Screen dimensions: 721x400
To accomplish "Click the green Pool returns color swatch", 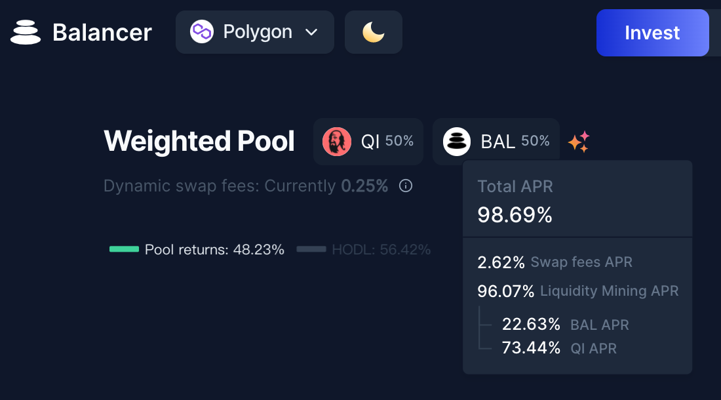I will [x=124, y=249].
